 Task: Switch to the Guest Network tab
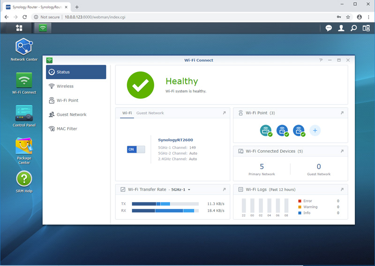pos(150,113)
